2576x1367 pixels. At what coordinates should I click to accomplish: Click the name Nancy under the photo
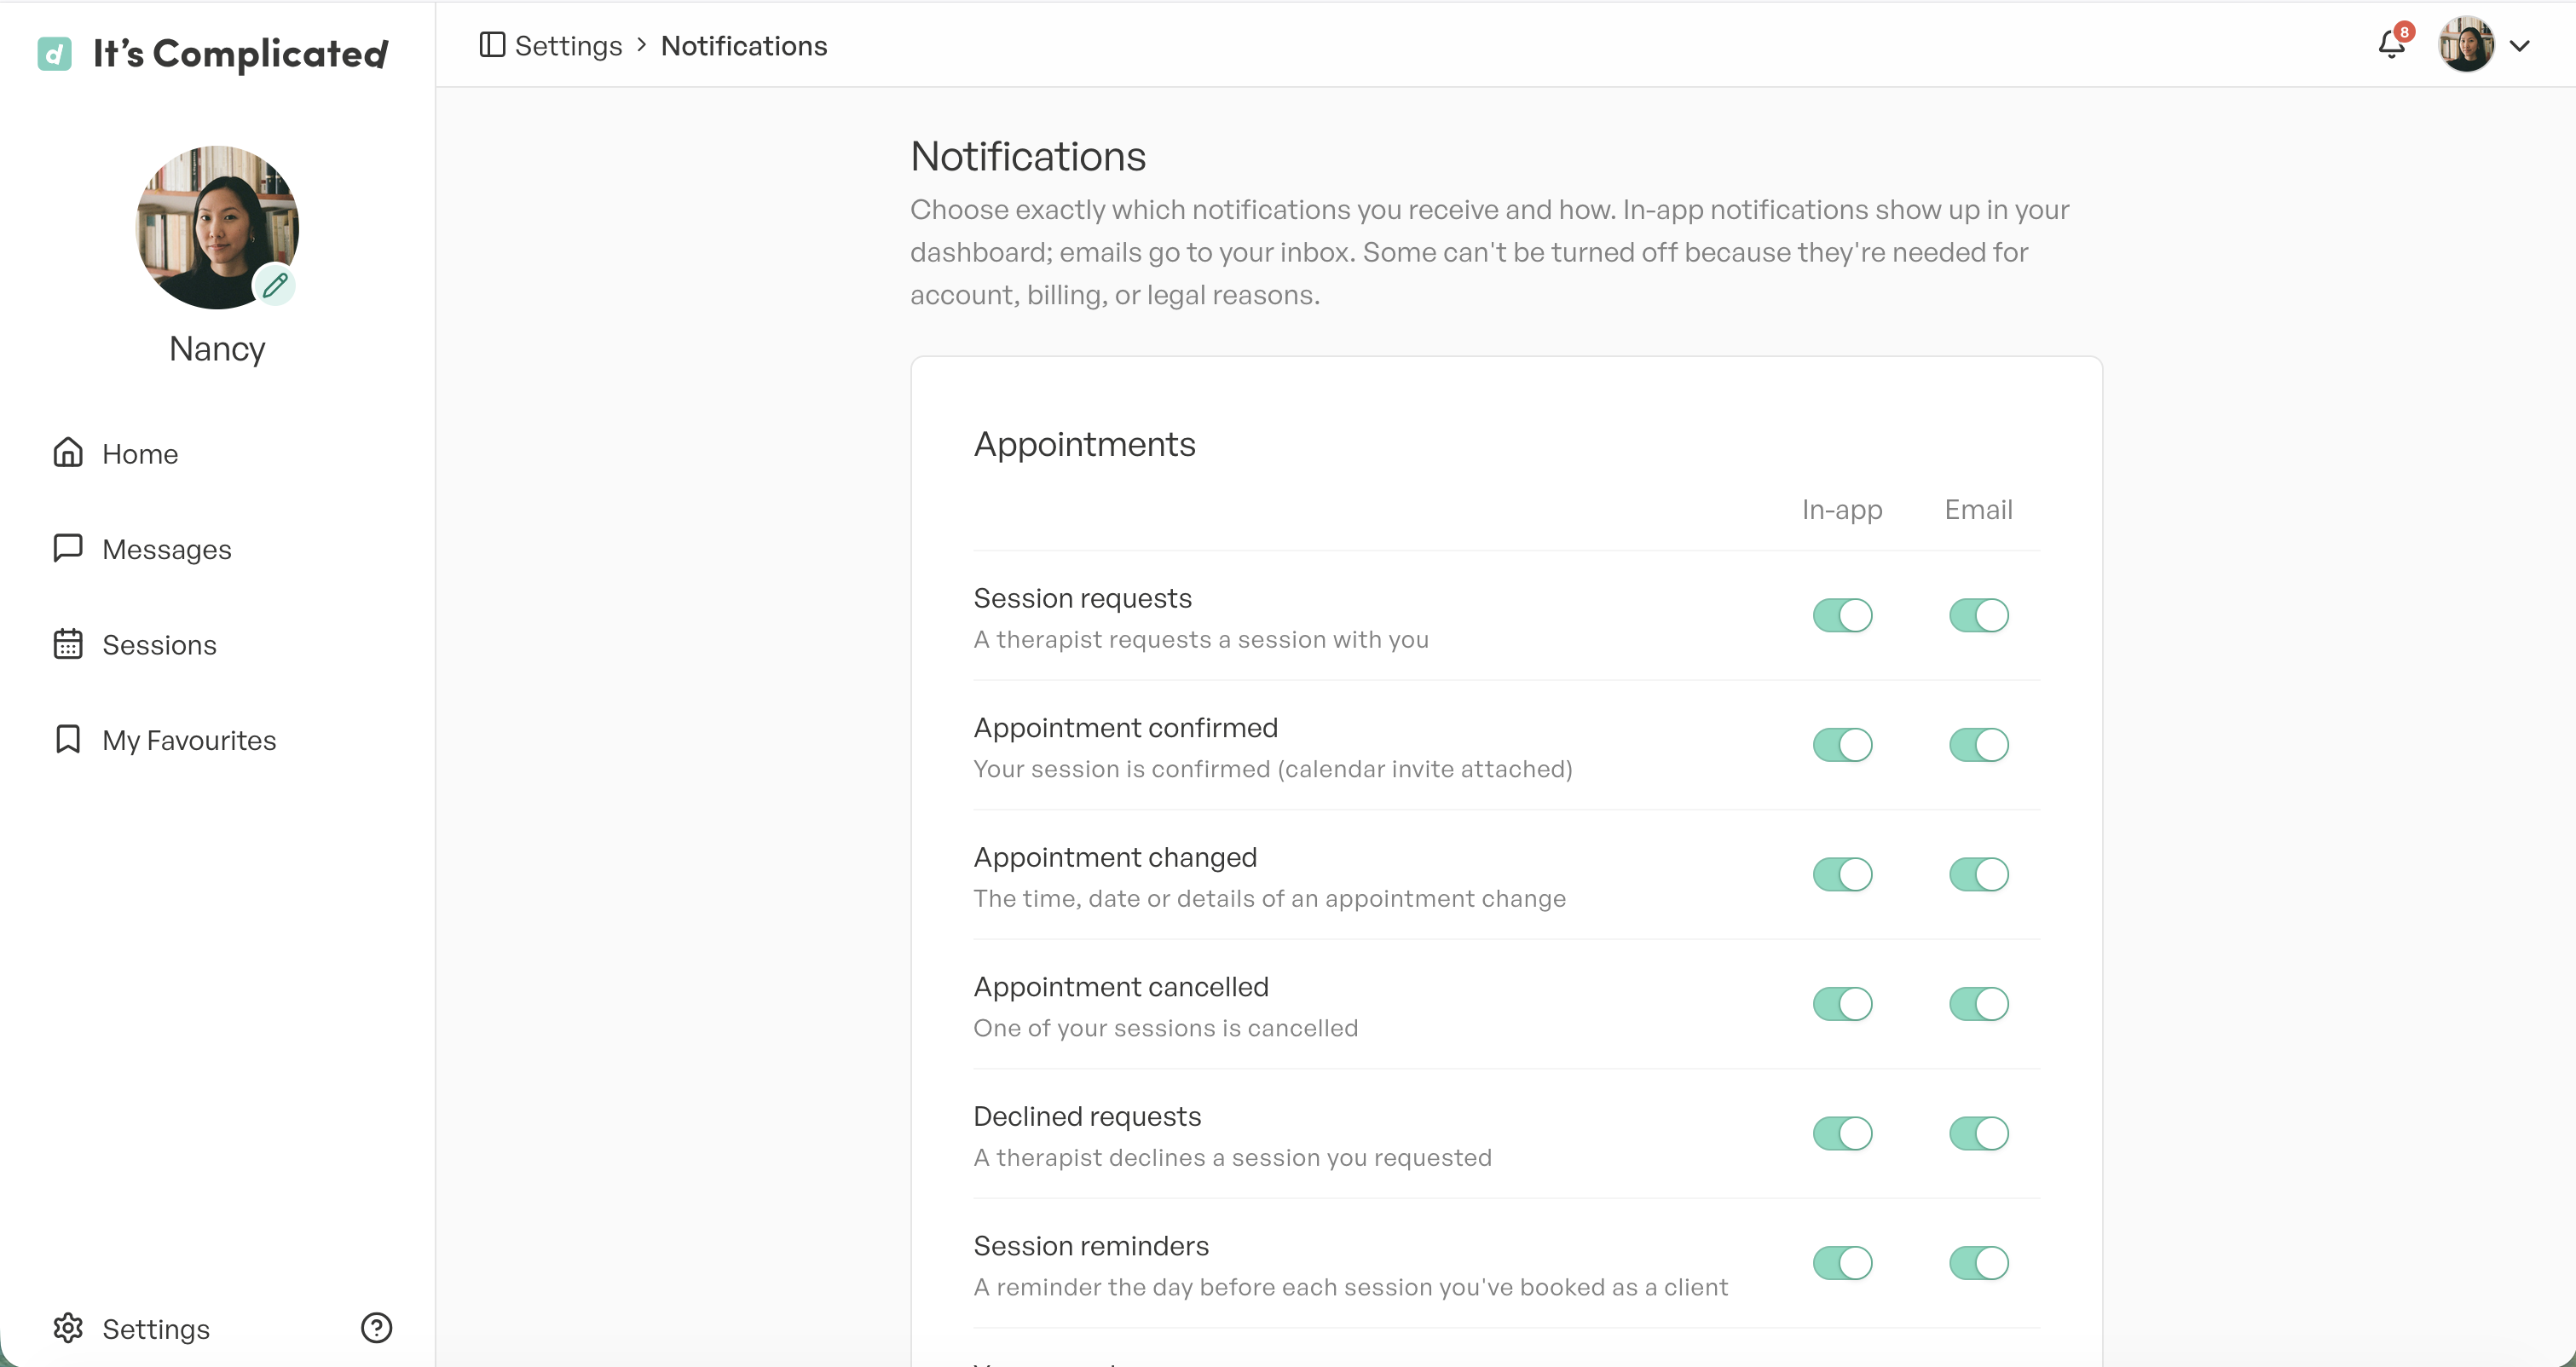coord(217,349)
